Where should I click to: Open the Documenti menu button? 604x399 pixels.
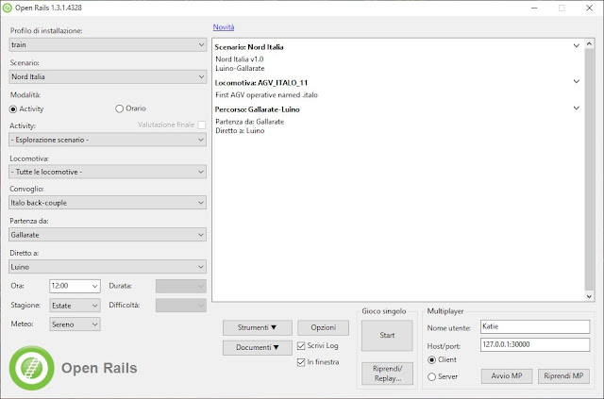(x=258, y=347)
